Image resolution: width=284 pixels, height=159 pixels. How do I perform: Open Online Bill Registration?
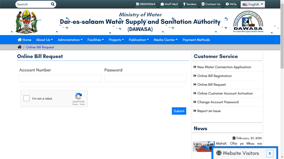[215, 76]
